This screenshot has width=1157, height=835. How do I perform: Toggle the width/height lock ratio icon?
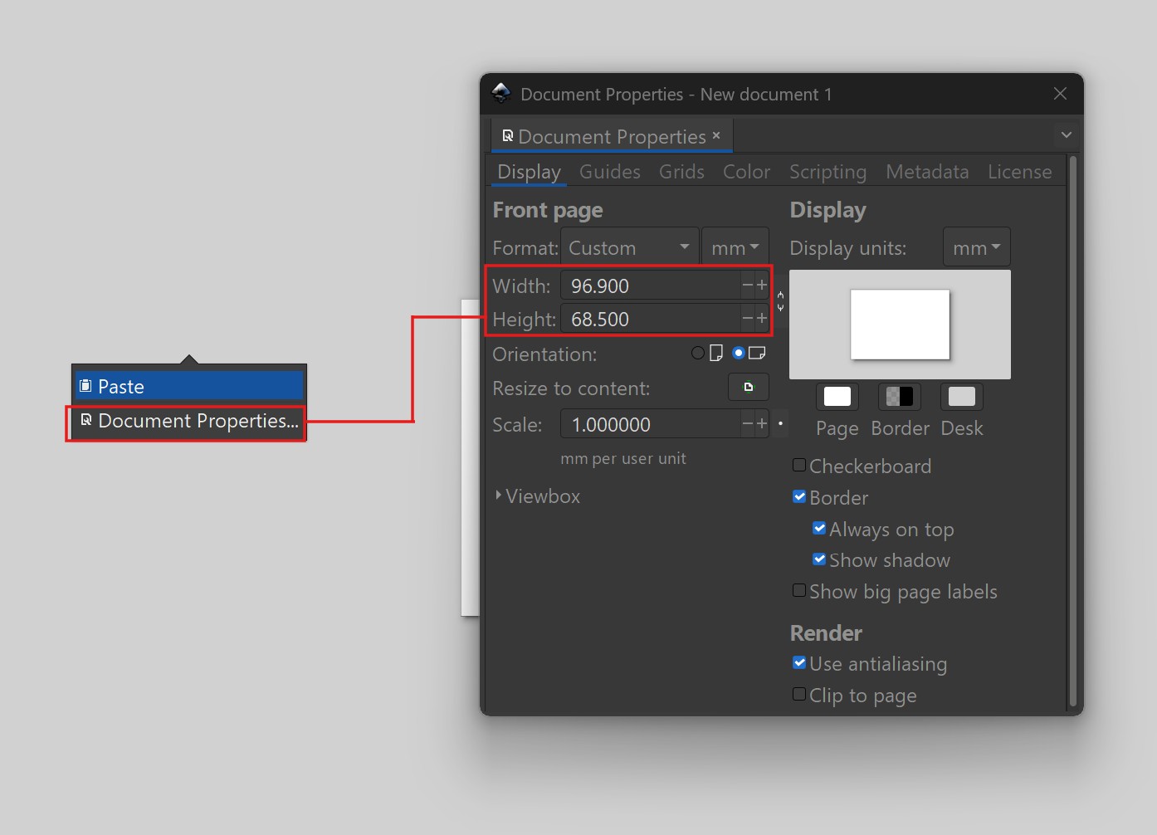tap(780, 301)
